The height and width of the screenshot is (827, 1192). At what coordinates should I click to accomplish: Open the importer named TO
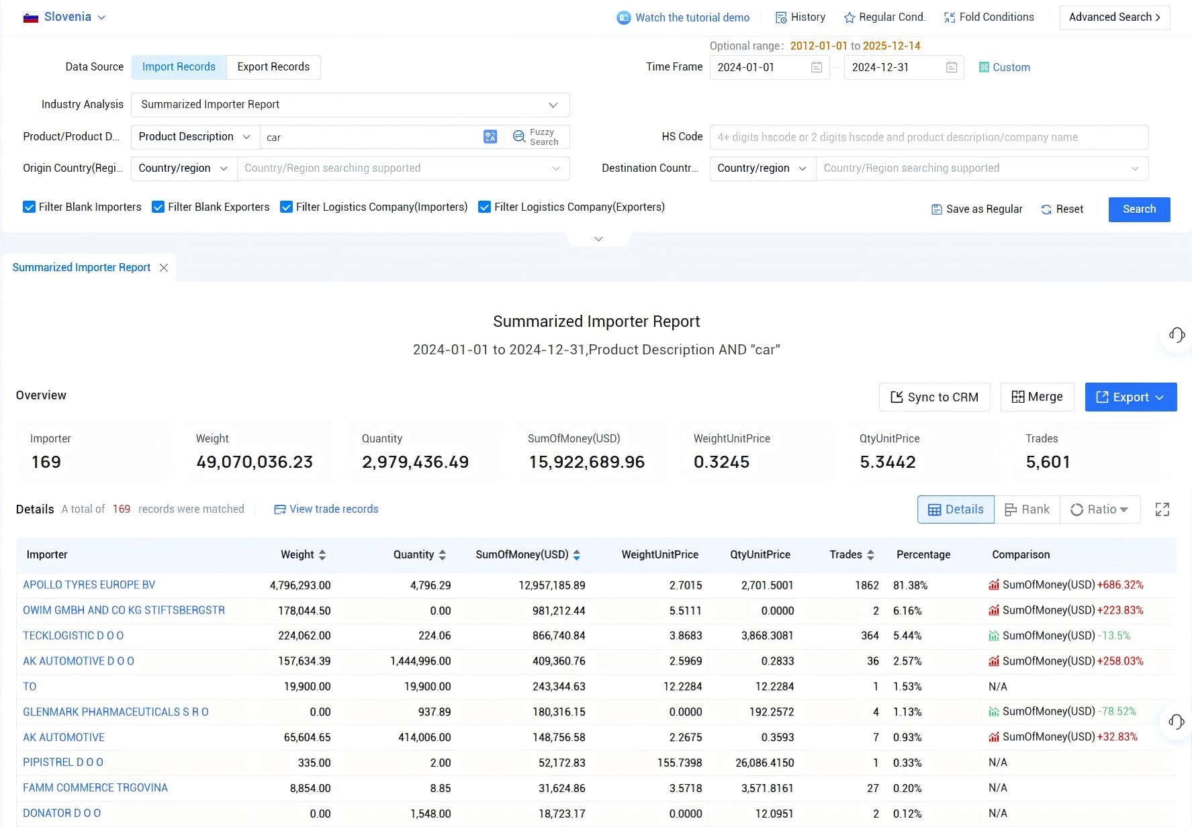tap(30, 687)
